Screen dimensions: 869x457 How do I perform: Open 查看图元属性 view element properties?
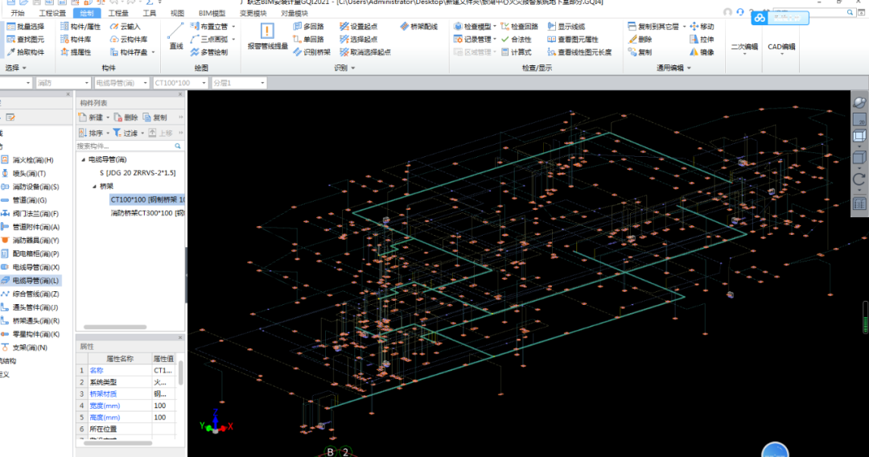point(573,39)
